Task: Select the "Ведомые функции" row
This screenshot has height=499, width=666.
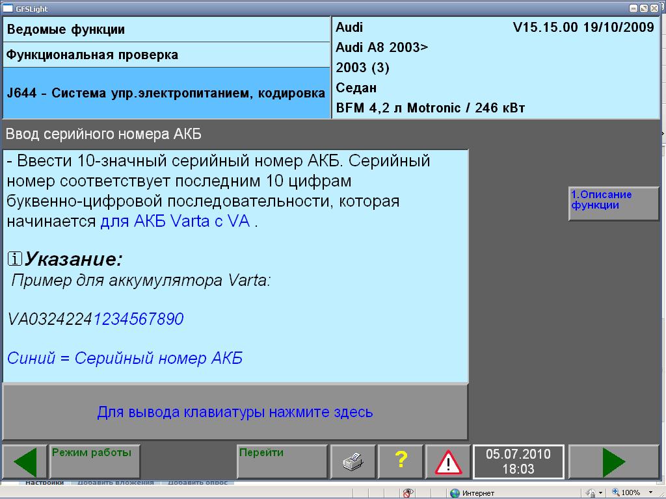Action: click(x=166, y=30)
